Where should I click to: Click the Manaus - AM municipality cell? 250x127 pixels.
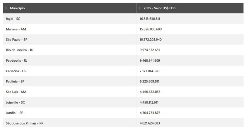[x=16, y=29]
